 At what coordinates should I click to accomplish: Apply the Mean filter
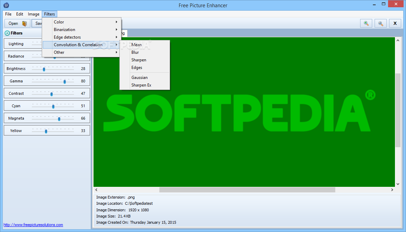145,45
